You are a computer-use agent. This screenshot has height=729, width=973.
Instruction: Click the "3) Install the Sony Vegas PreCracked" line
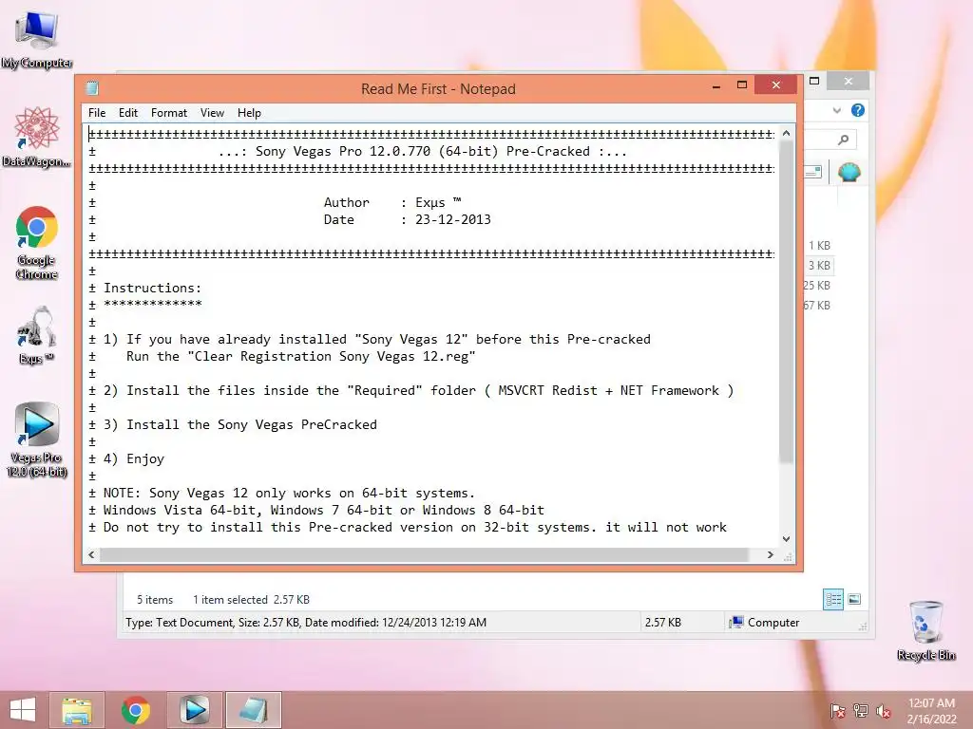(240, 424)
